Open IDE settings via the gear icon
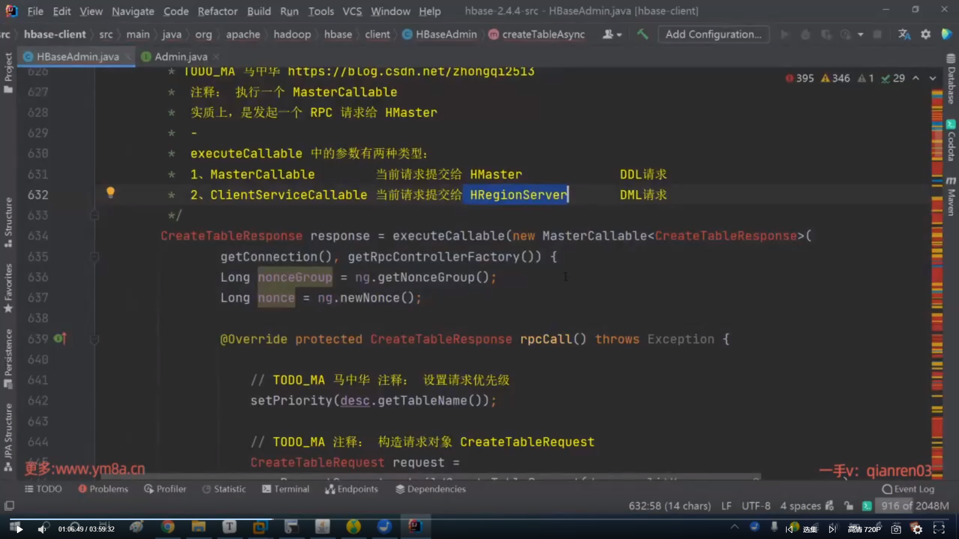Viewport: 959px width, 539px height. click(927, 34)
